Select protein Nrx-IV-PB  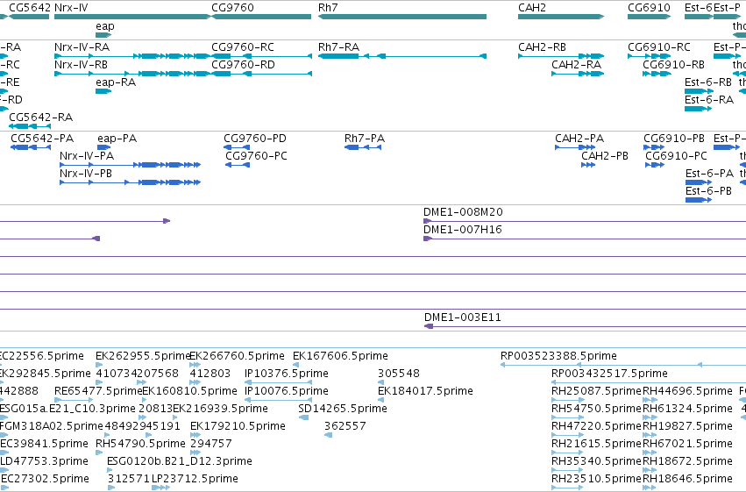point(130,182)
